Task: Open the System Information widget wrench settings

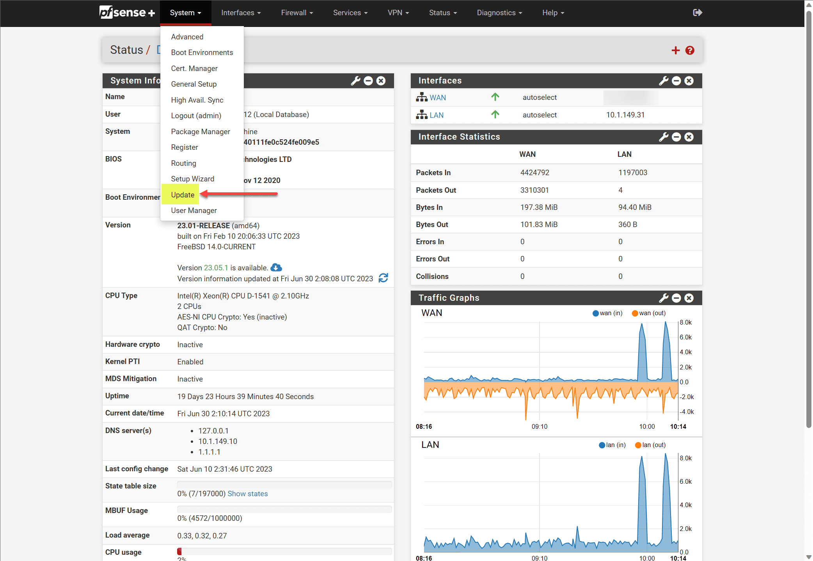Action: [x=355, y=81]
